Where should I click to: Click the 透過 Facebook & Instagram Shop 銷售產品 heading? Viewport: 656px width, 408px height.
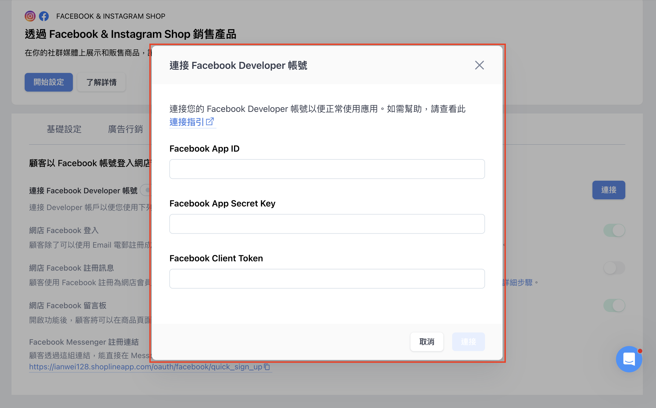tap(130, 34)
